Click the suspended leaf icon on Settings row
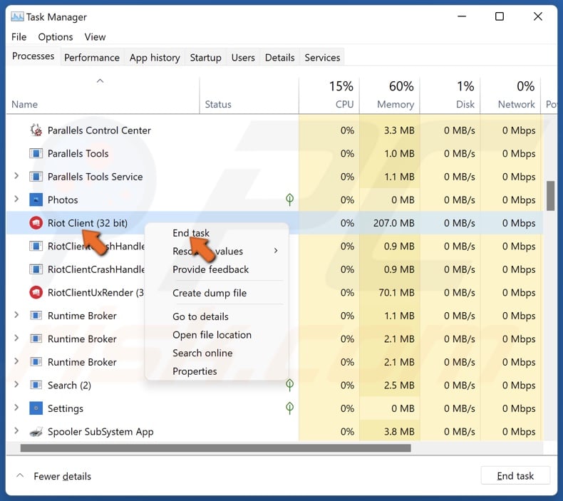Screen dimensions: 563x501 click(289, 408)
